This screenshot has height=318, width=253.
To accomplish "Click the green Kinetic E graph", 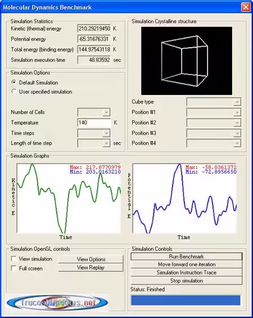I will 69,198.
